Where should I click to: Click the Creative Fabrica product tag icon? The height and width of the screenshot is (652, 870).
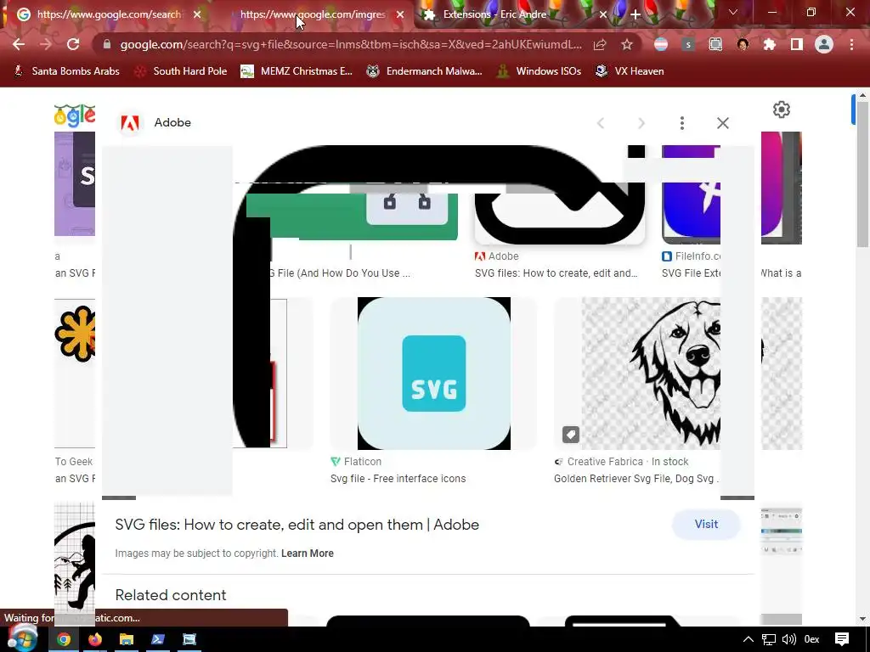pos(570,435)
